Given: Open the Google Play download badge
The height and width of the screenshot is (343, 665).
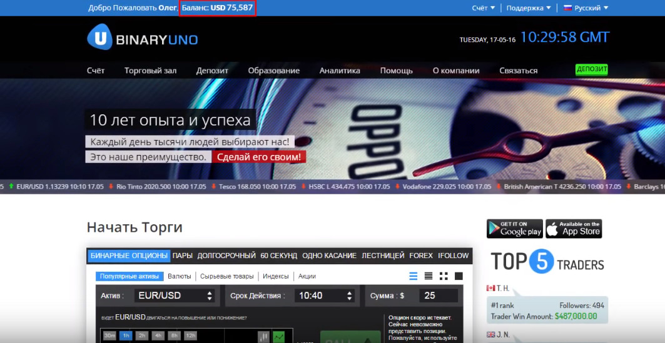Looking at the screenshot, I should pyautogui.click(x=514, y=229).
